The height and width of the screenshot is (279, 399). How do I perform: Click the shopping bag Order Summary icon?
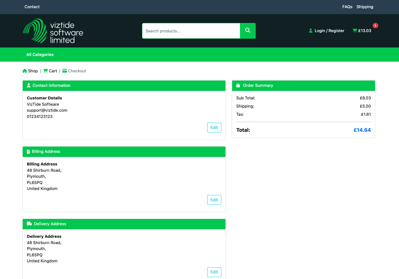tap(238, 86)
